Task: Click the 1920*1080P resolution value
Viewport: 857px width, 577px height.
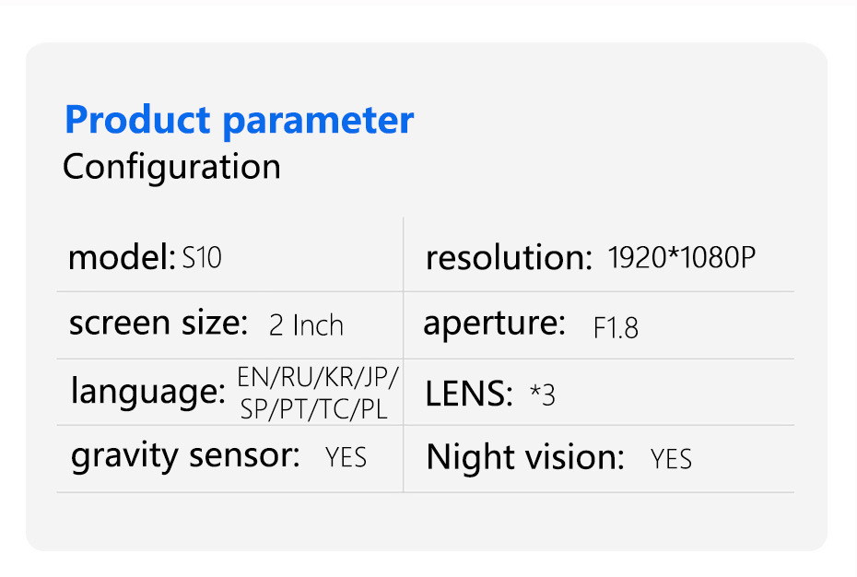Action: [682, 258]
